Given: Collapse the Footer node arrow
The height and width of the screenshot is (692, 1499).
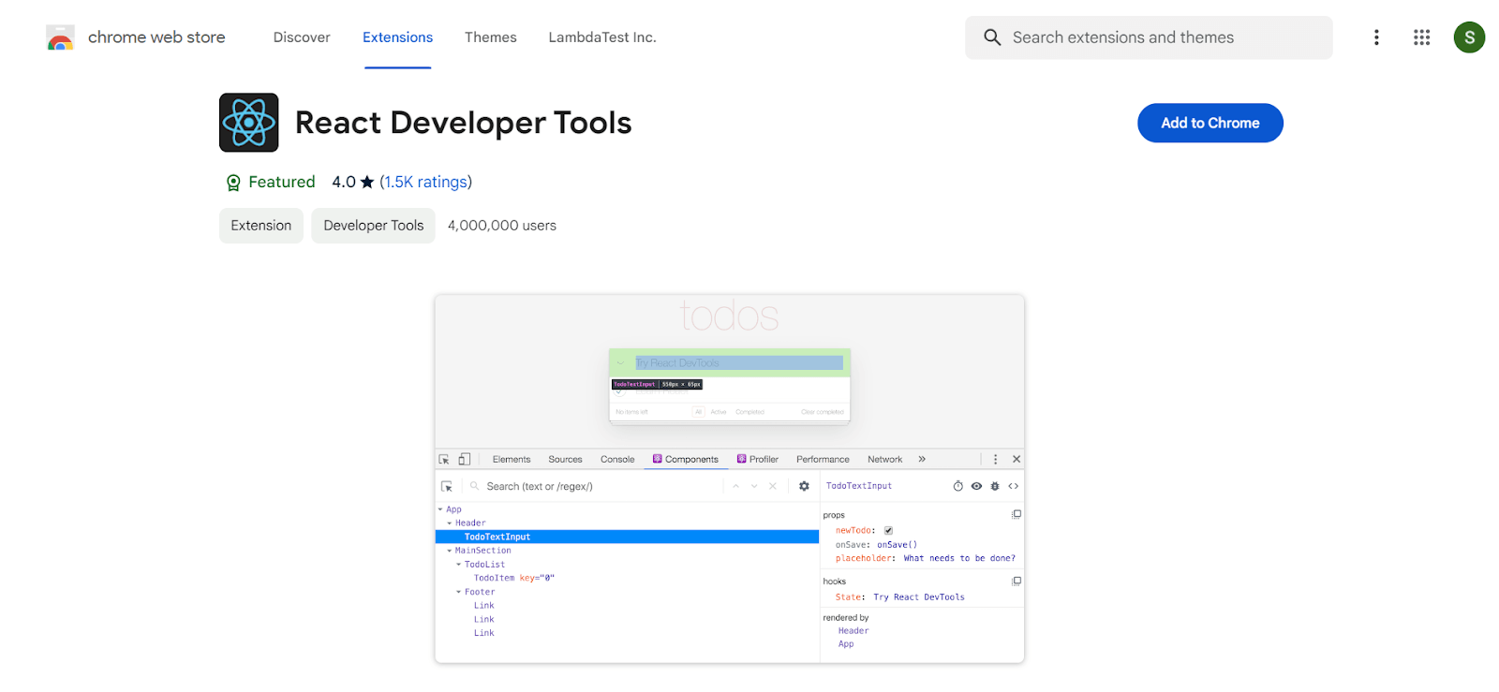Looking at the screenshot, I should 459,592.
